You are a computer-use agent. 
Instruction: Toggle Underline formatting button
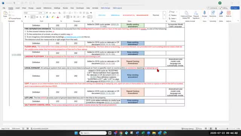coord(32,17)
